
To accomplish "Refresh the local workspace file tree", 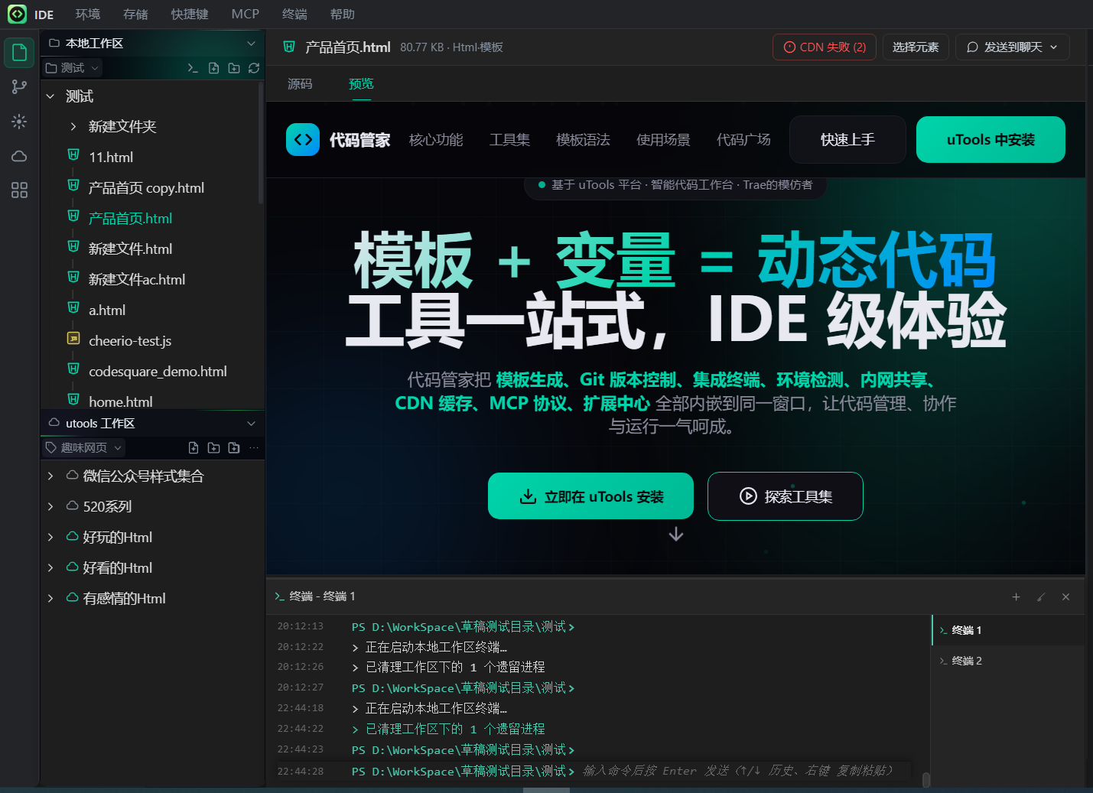I will 254,68.
